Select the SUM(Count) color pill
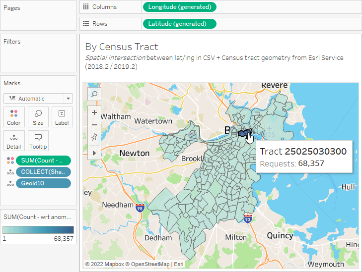This screenshot has width=362, height=272. click(x=43, y=161)
